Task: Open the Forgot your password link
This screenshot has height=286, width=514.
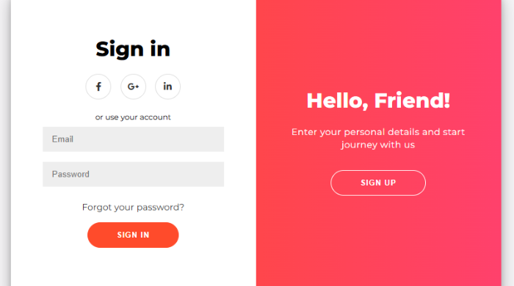Action: [133, 207]
